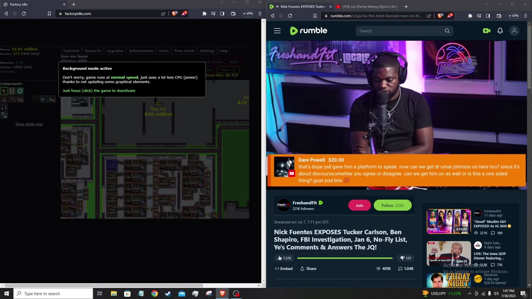The height and width of the screenshot is (299, 532).
Task: Open the Extra menu
Action: (x=164, y=51)
